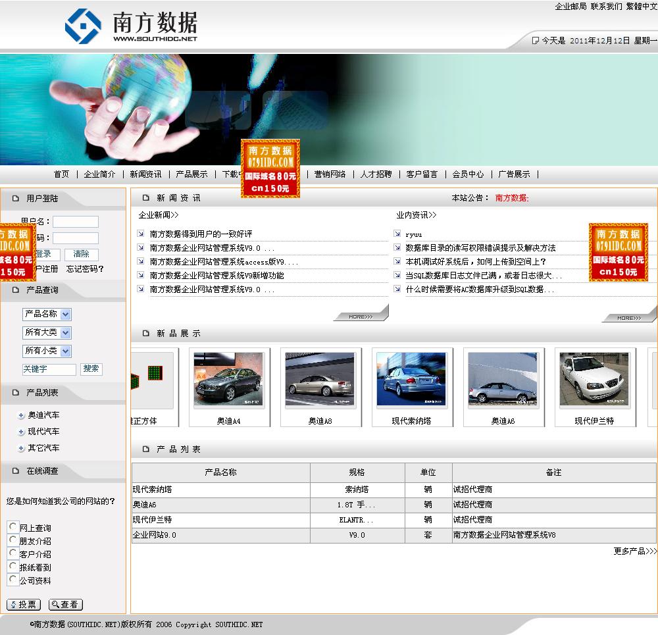This screenshot has height=635, width=658.
Task: Open the 更多产品>>> link
Action: [635, 551]
